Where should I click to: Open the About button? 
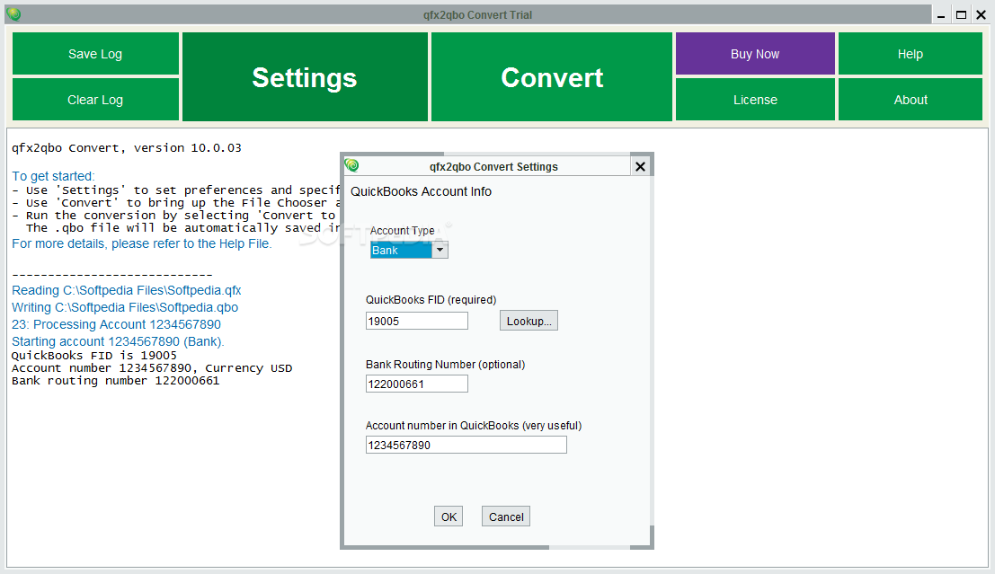click(910, 100)
